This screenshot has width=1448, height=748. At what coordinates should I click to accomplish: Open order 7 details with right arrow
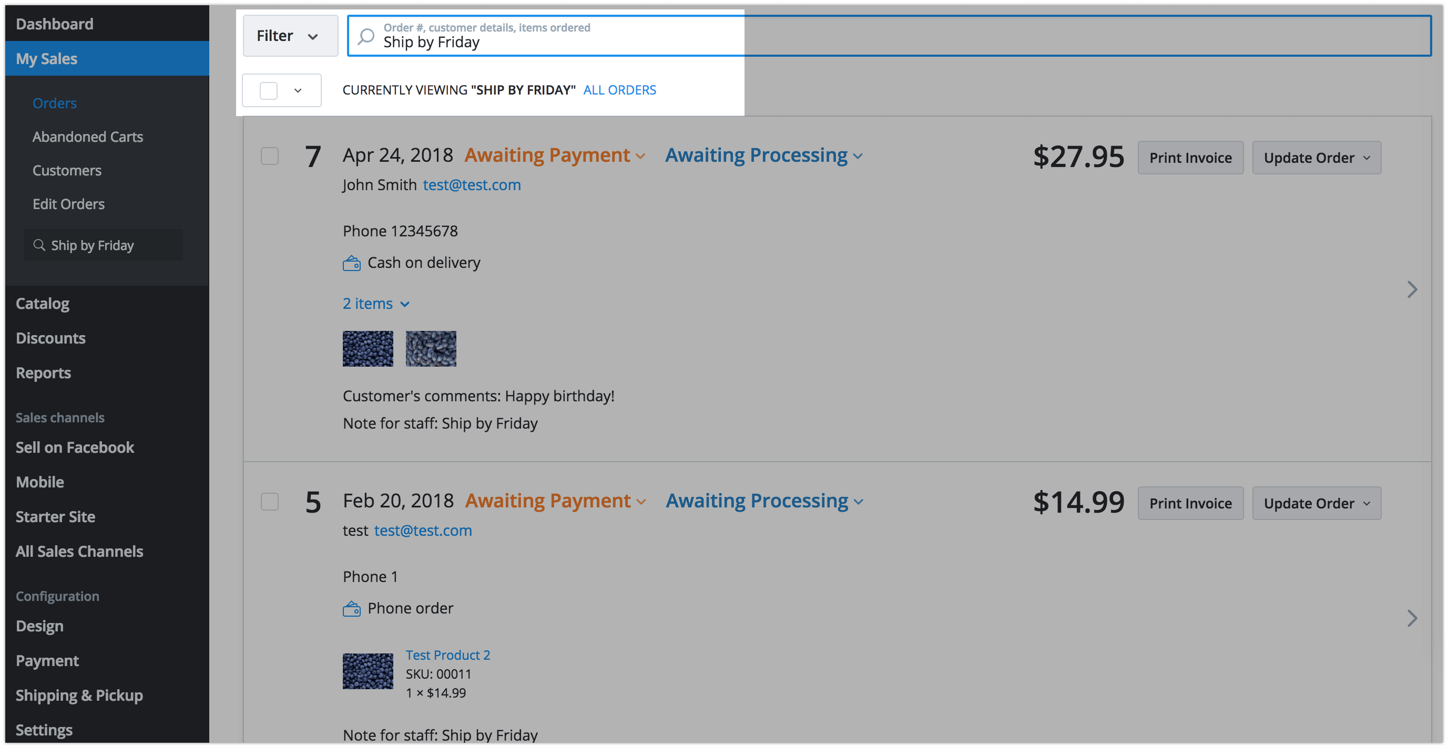point(1412,290)
